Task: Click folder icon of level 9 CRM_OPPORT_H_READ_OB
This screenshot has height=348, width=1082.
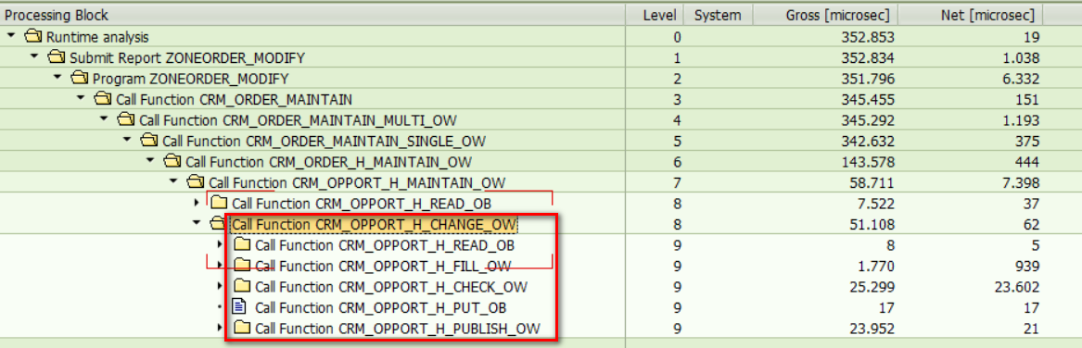Action: pyautogui.click(x=241, y=244)
